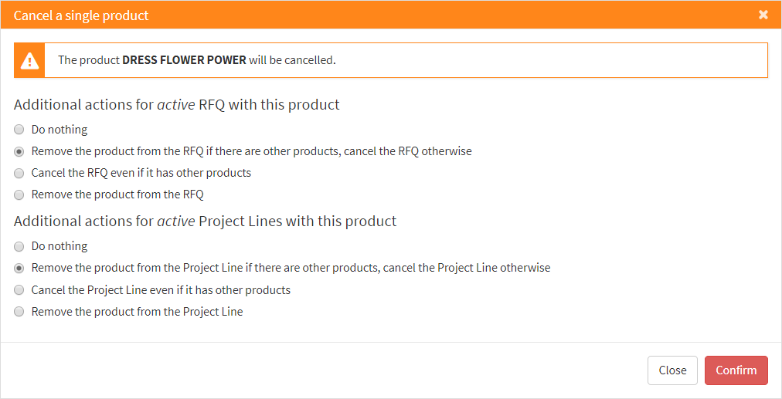The height and width of the screenshot is (399, 782).
Task: Click the italic 'active' word in the RFQ heading
Action: [x=176, y=104]
